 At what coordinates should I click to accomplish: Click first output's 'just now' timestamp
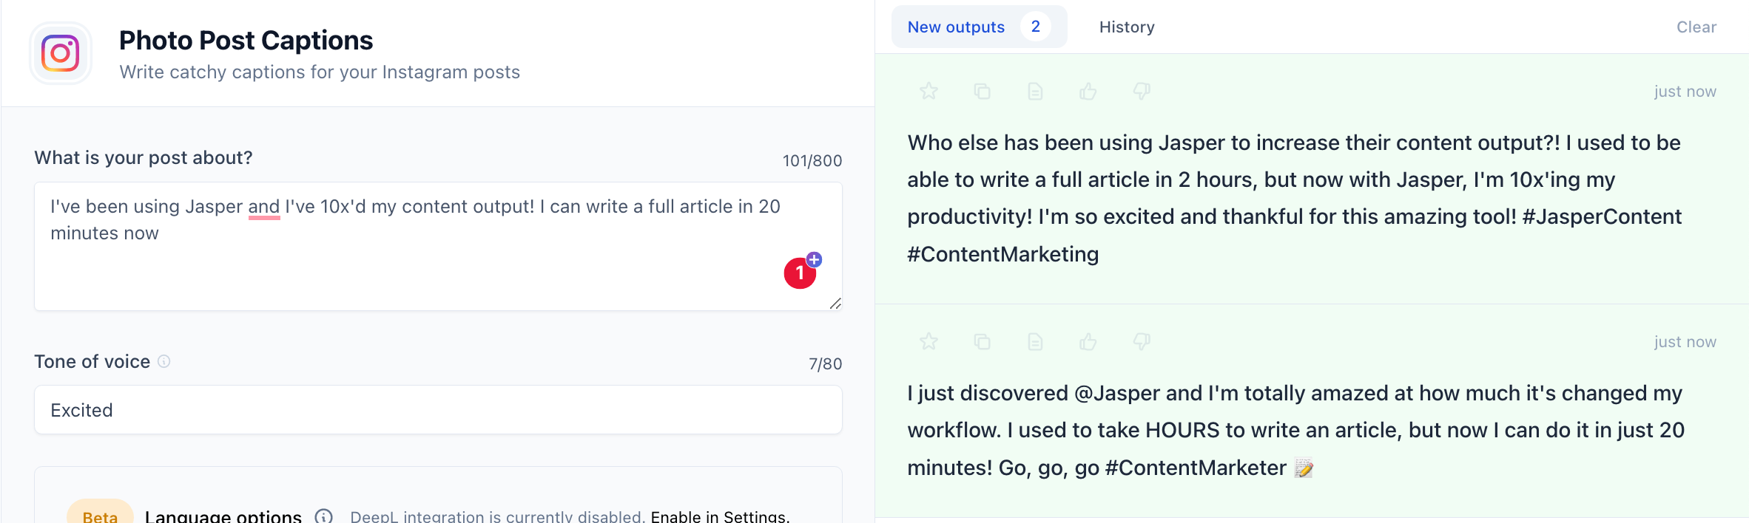(1685, 92)
